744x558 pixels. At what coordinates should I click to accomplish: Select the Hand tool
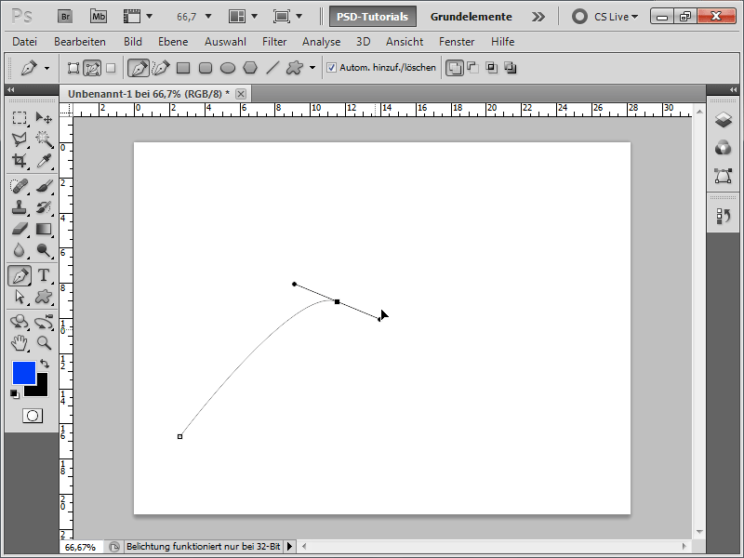tap(20, 342)
